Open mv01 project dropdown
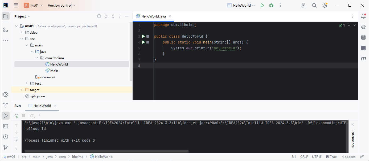The width and height of the screenshot is (369, 161). click(x=33, y=5)
